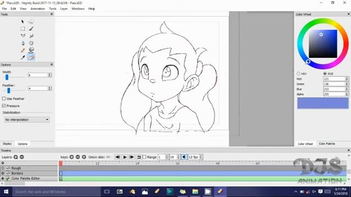The image size is (351, 197).
Task: Open the Stabilization interpolation dropdown
Action: click(x=27, y=120)
